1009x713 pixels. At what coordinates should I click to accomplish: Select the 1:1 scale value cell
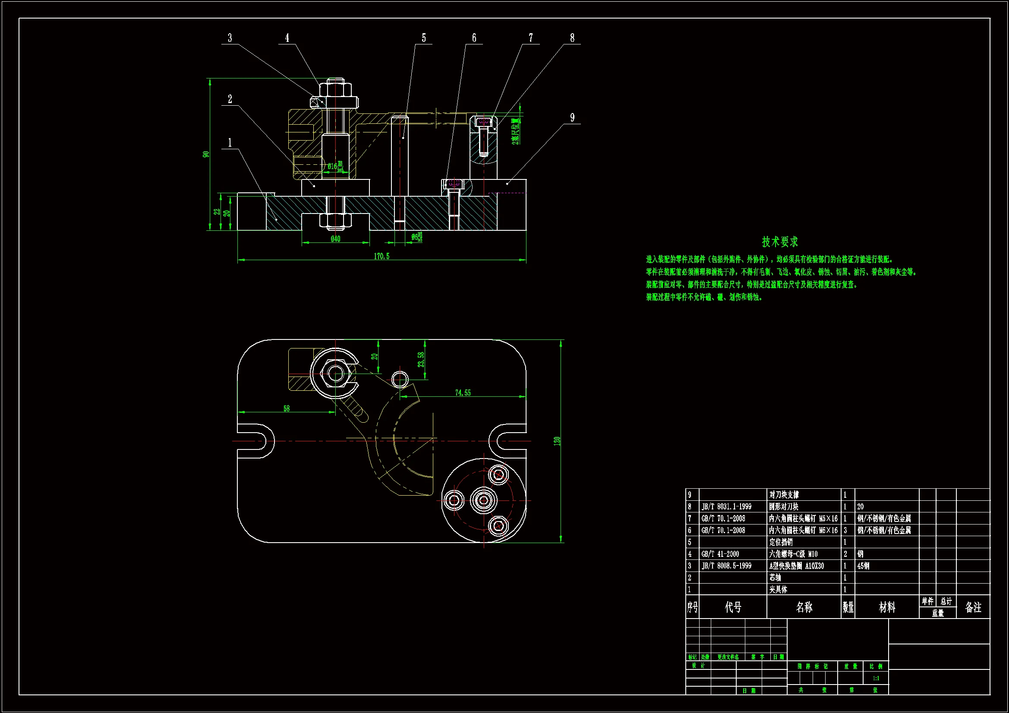(x=876, y=678)
